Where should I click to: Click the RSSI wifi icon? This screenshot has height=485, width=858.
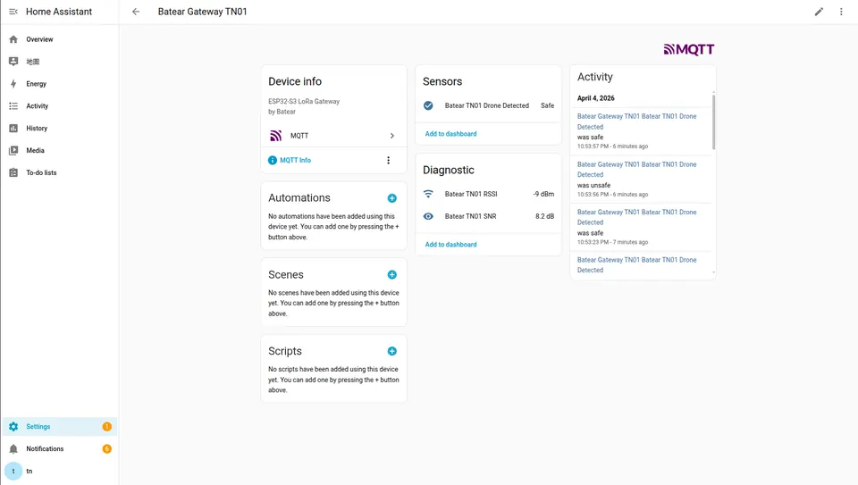tap(428, 194)
